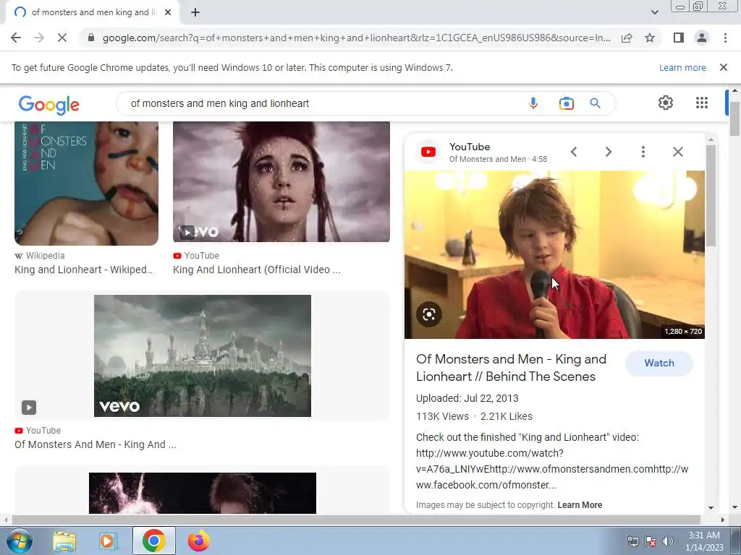Show next image in preview panel
This screenshot has height=555, width=741.
[x=608, y=152]
